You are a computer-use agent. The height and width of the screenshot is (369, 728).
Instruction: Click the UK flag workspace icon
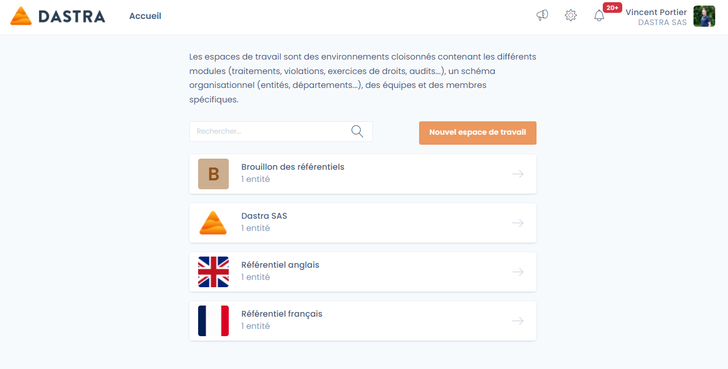pyautogui.click(x=213, y=272)
